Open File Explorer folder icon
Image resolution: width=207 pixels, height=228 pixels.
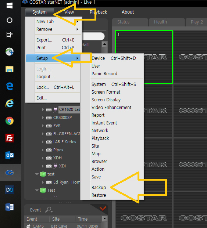pos(10,69)
